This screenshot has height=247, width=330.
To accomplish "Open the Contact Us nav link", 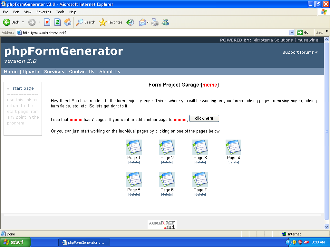I will (82, 72).
